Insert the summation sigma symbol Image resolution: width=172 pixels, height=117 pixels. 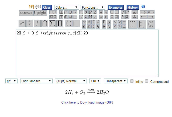click(x=52, y=23)
